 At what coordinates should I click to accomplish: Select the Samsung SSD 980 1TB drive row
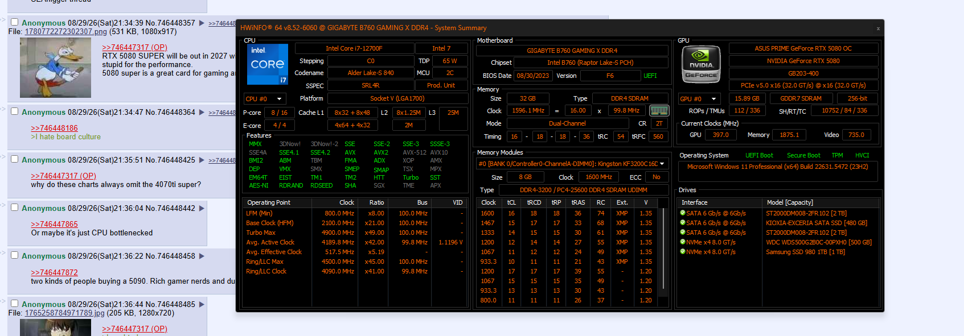click(778, 252)
